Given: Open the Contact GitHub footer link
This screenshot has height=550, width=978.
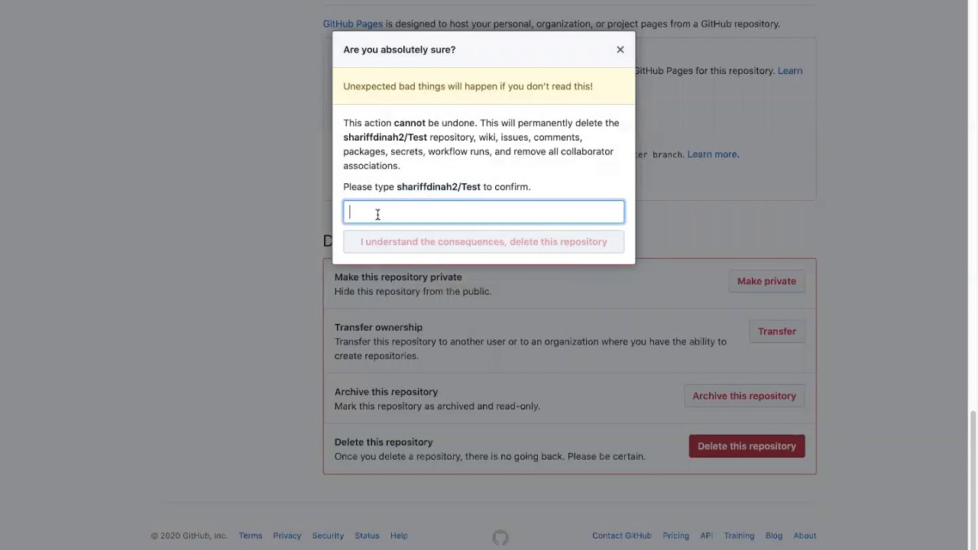Looking at the screenshot, I should coord(622,535).
